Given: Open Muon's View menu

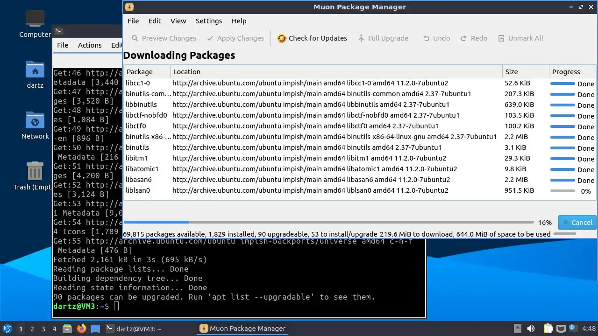Looking at the screenshot, I should click(178, 21).
